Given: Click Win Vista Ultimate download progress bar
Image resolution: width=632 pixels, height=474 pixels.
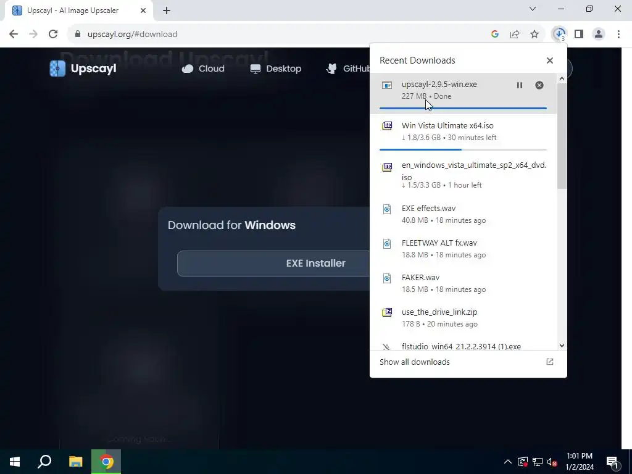Looking at the screenshot, I should 463,149.
